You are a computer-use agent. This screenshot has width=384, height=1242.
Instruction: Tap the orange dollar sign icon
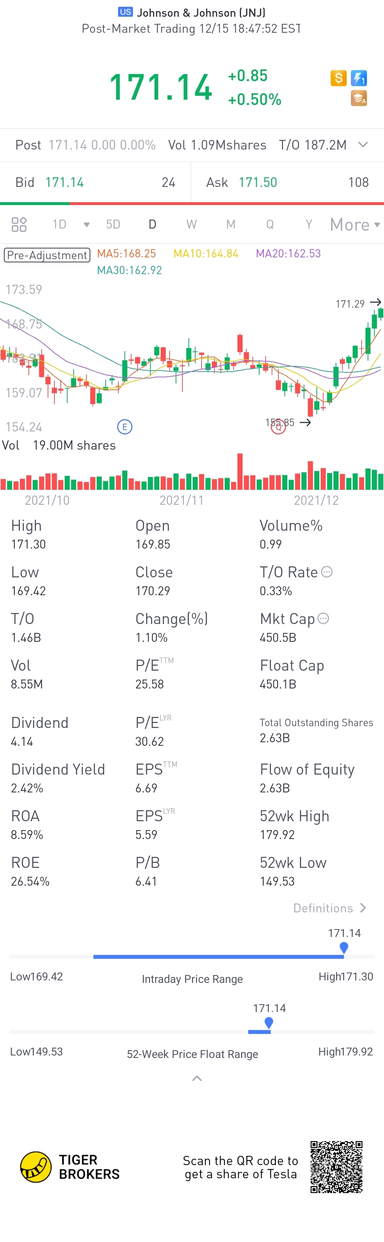[338, 78]
